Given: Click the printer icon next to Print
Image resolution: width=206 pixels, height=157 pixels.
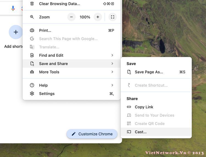Looking at the screenshot, I should pos(32,30).
